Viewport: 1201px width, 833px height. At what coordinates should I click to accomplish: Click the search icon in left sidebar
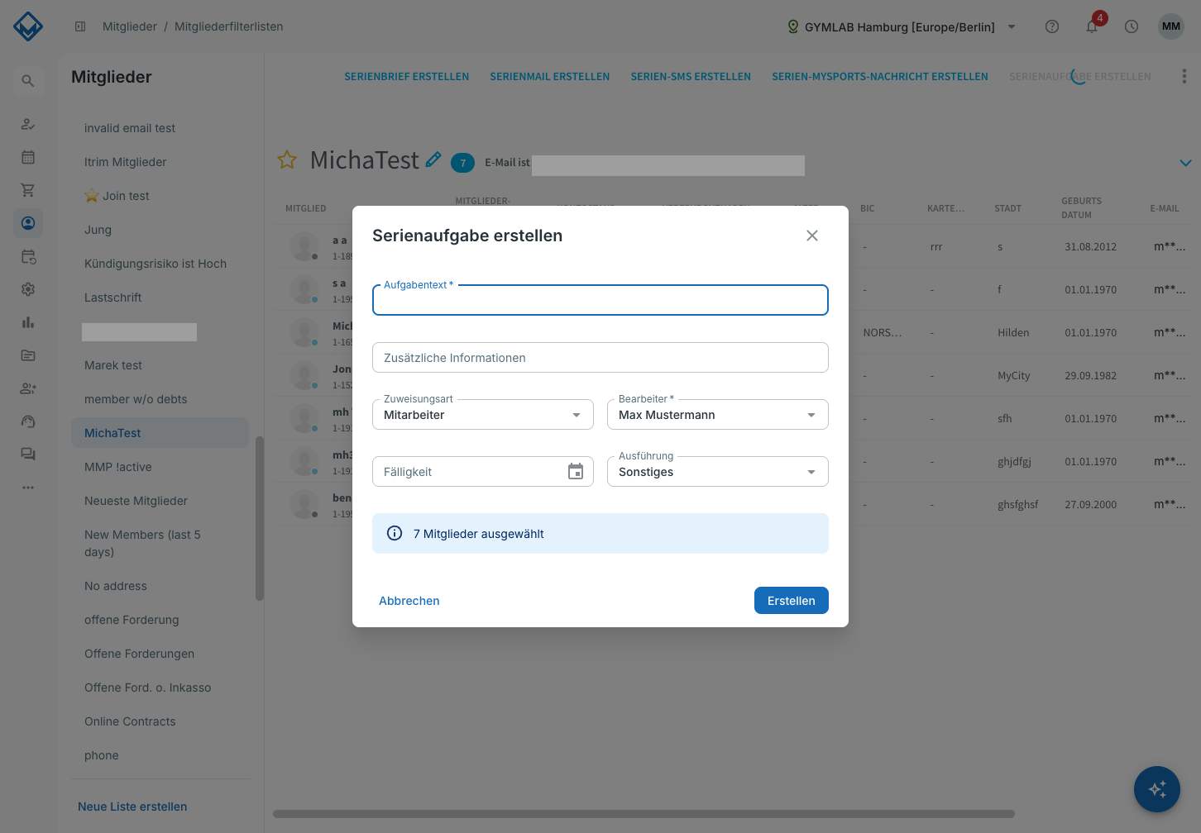click(28, 81)
